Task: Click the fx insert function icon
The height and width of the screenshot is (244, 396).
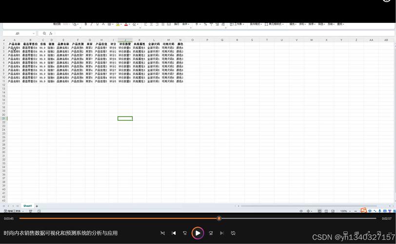Action: click(x=51, y=33)
